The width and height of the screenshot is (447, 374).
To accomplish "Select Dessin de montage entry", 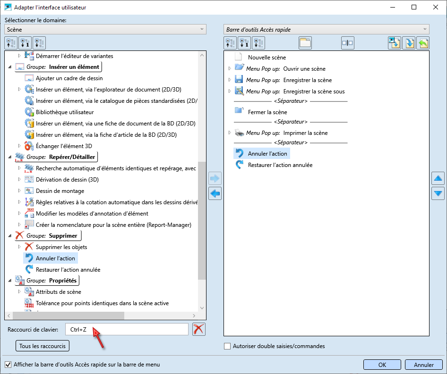I will pyautogui.click(x=60, y=191).
